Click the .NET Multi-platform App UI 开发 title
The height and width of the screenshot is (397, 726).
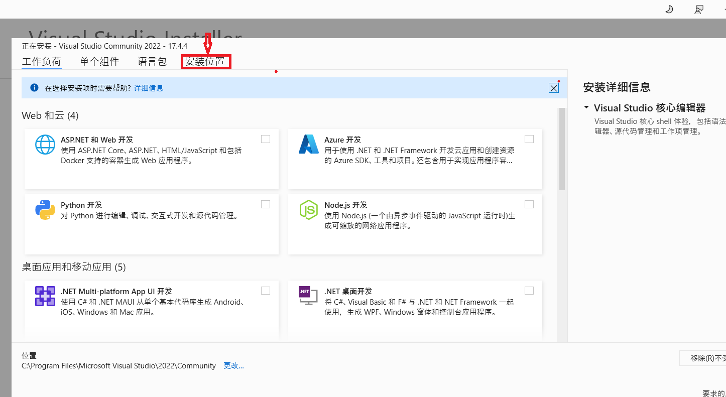116,291
